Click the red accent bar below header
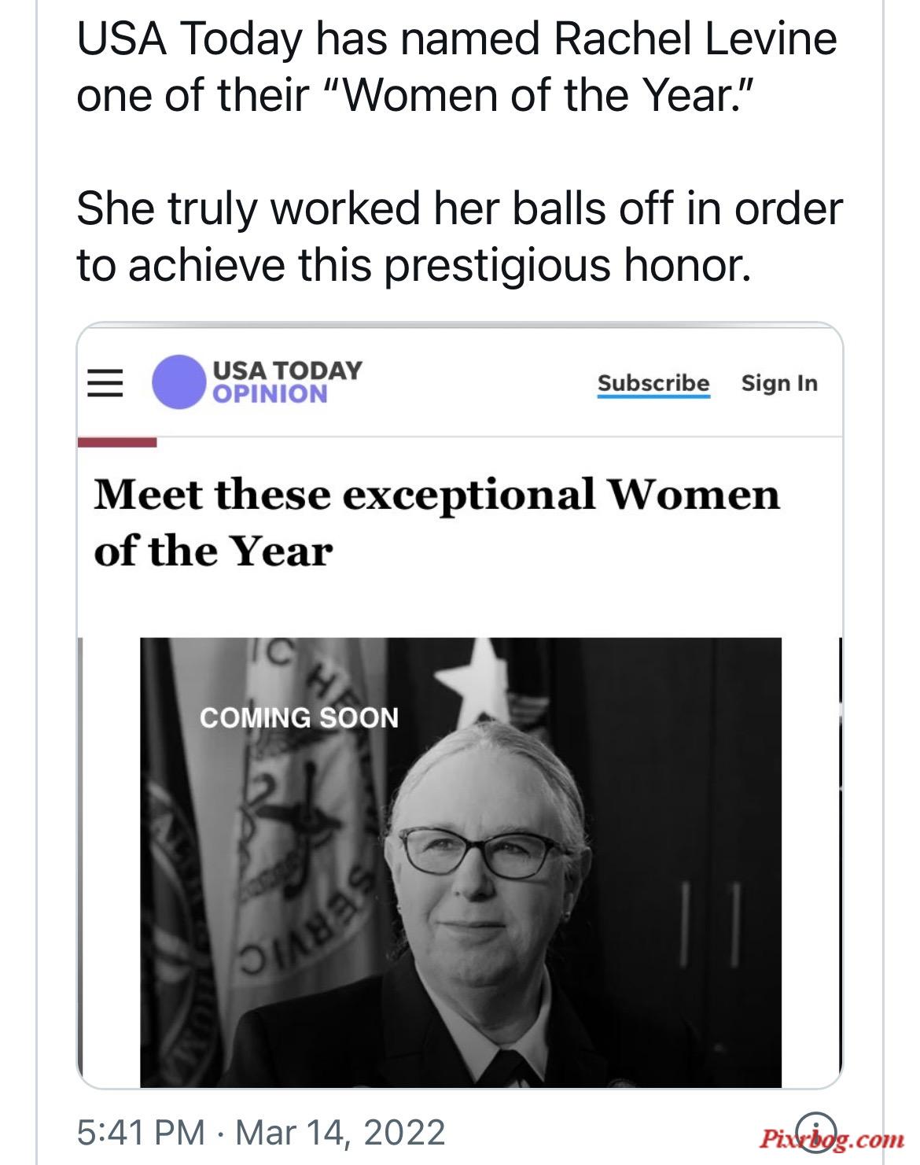The height and width of the screenshot is (1165, 920). coord(117,443)
